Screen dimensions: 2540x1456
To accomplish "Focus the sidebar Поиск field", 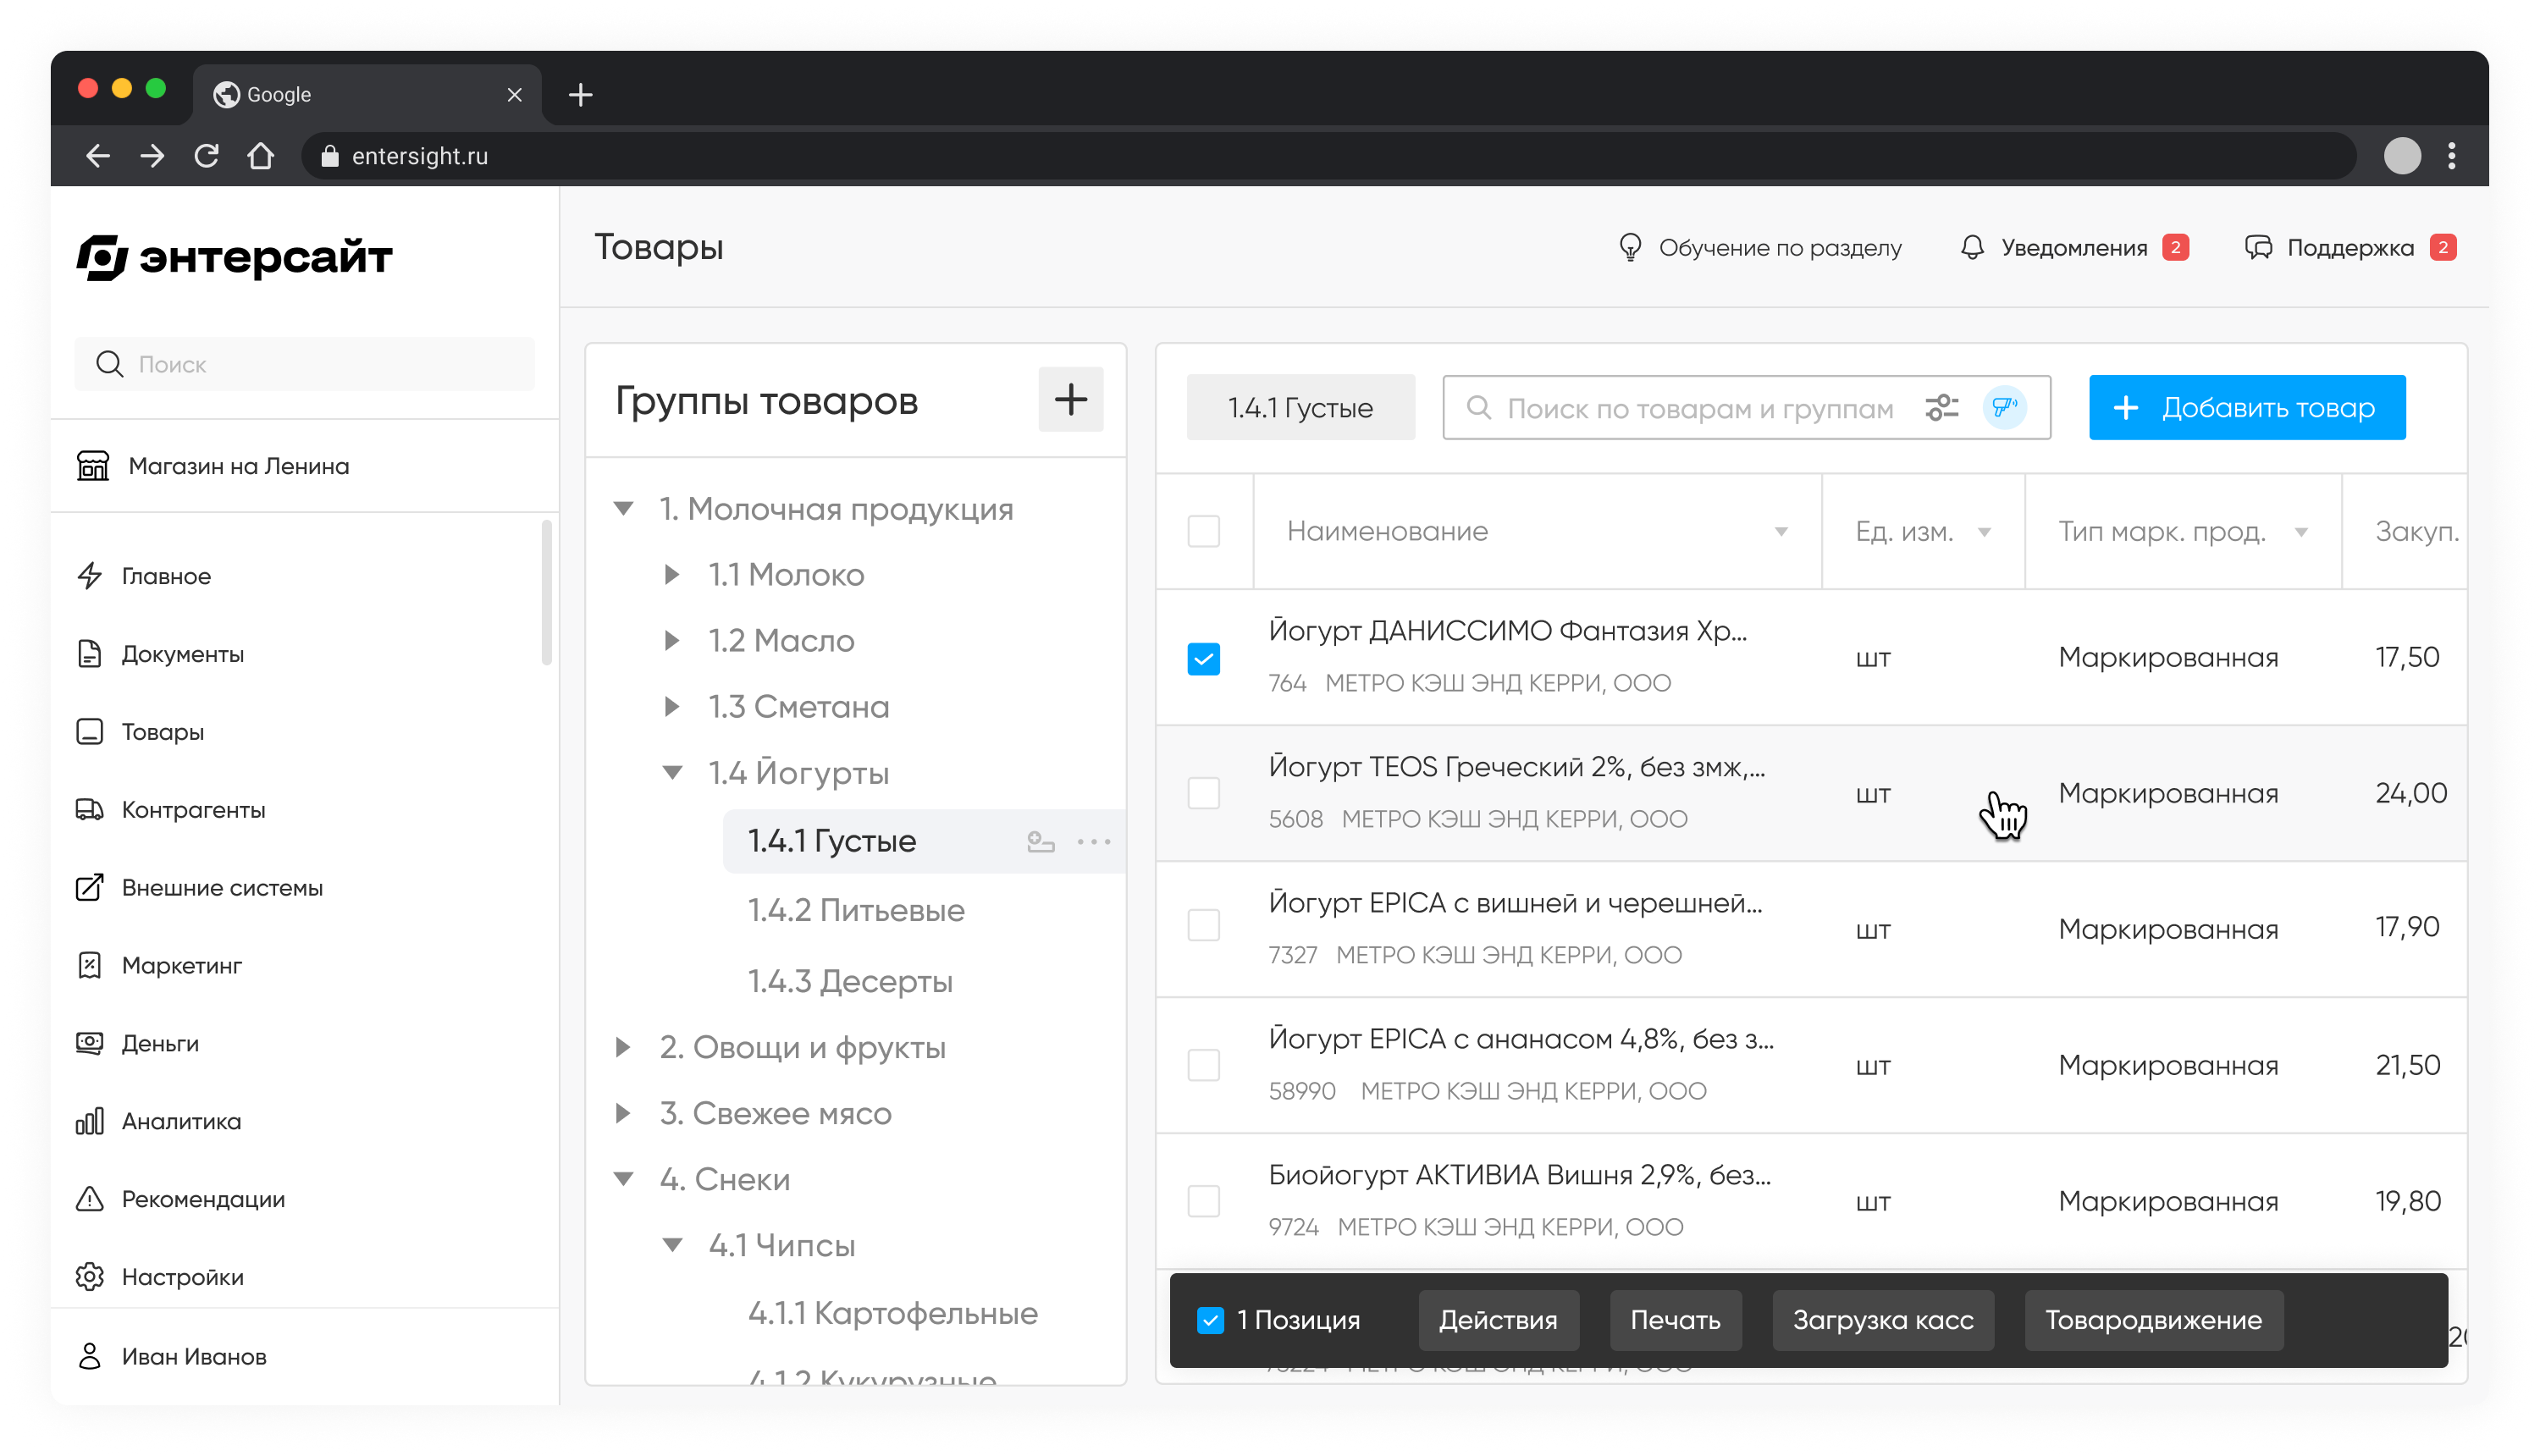I will 304,364.
